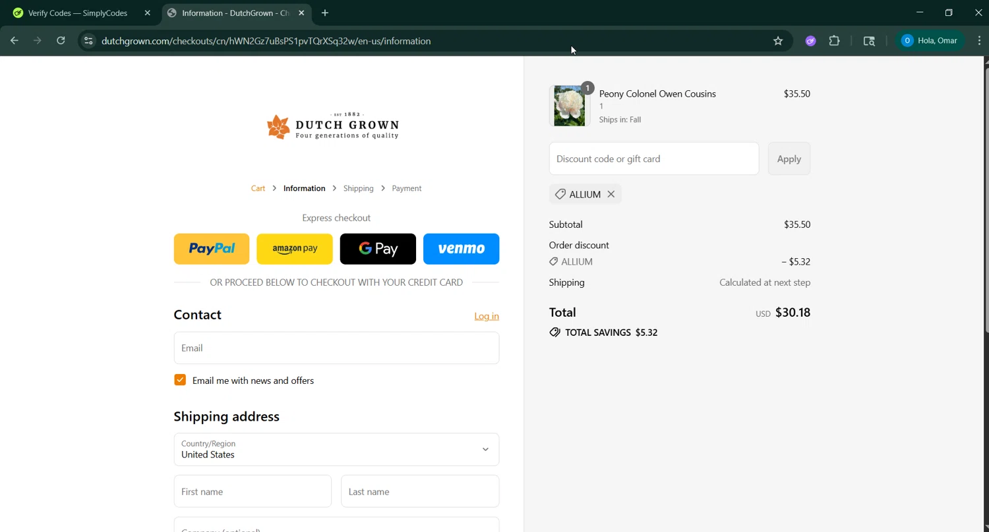Click the Log in link
989x532 pixels.
tap(487, 316)
